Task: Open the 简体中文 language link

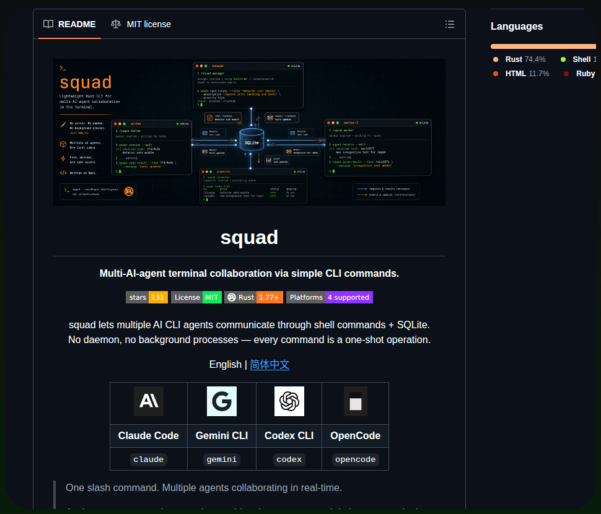Action: coord(270,364)
